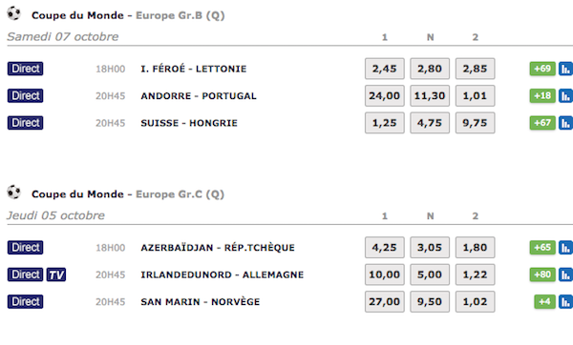Screen dimensions: 573x345
Task: Select odds 2,45 for I. Féroé win
Action: 385,69
